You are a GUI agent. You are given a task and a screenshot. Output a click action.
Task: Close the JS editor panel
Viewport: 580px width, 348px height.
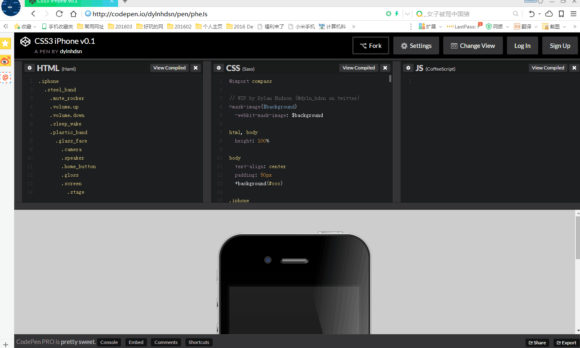[574, 68]
